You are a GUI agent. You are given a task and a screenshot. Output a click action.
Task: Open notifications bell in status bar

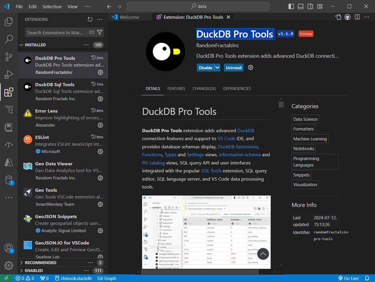click(x=367, y=278)
